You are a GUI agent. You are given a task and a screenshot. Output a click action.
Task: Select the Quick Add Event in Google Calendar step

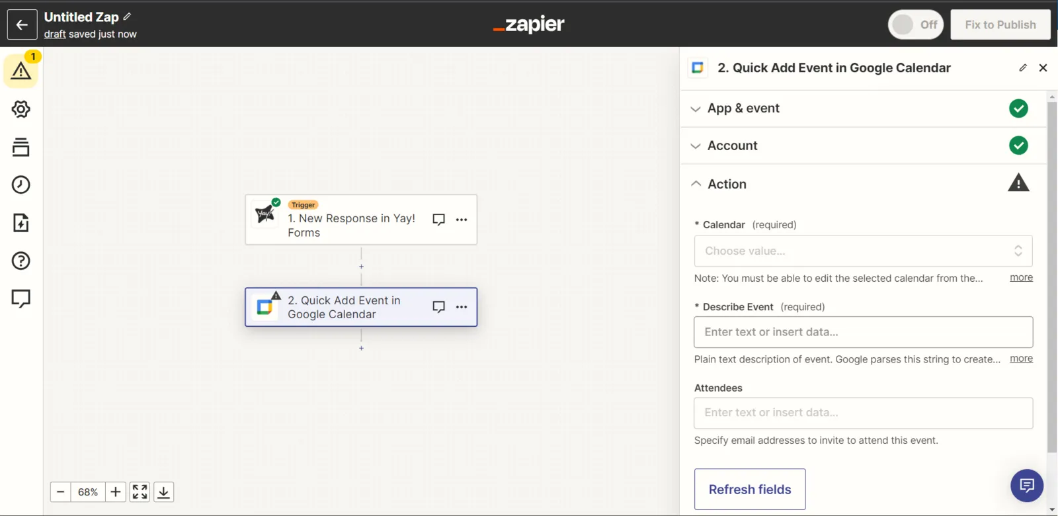361,307
